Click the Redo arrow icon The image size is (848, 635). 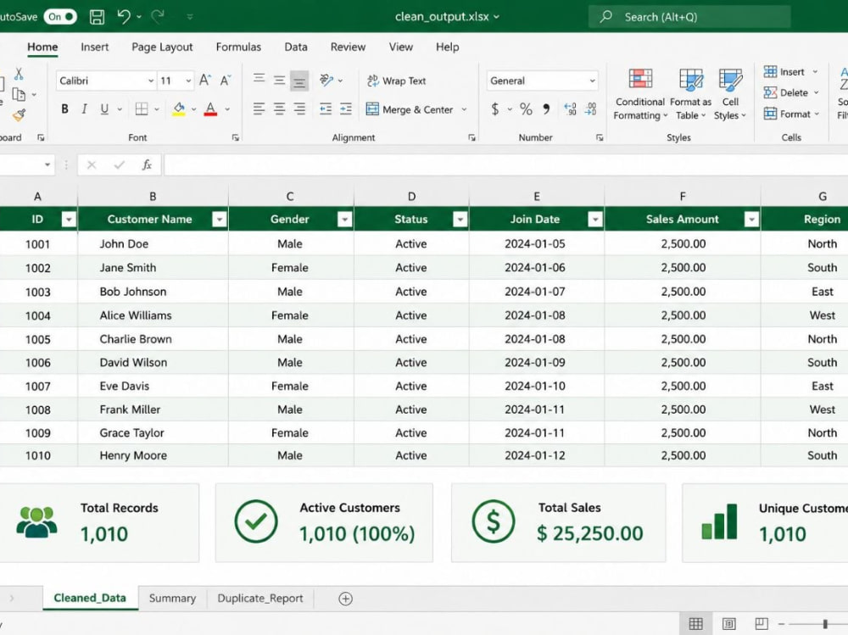click(158, 17)
